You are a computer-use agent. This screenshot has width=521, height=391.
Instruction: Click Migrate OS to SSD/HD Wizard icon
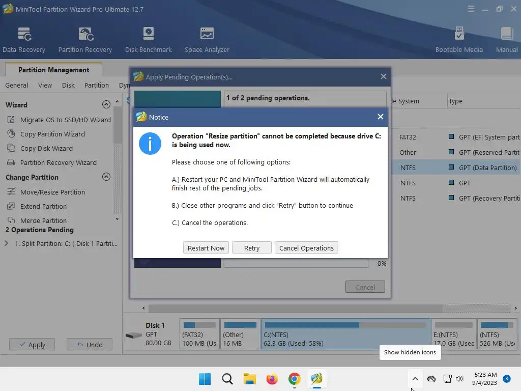pyautogui.click(x=11, y=120)
